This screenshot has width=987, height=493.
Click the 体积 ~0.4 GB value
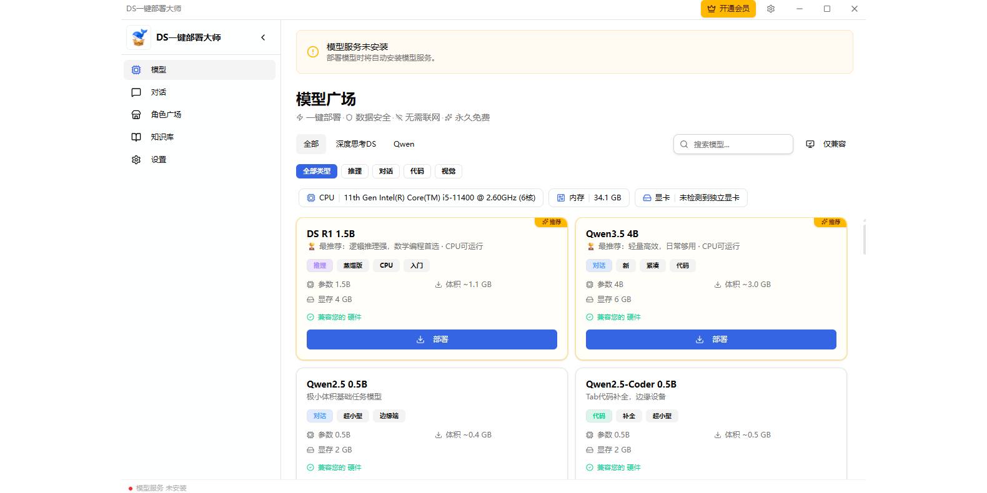[x=469, y=435]
